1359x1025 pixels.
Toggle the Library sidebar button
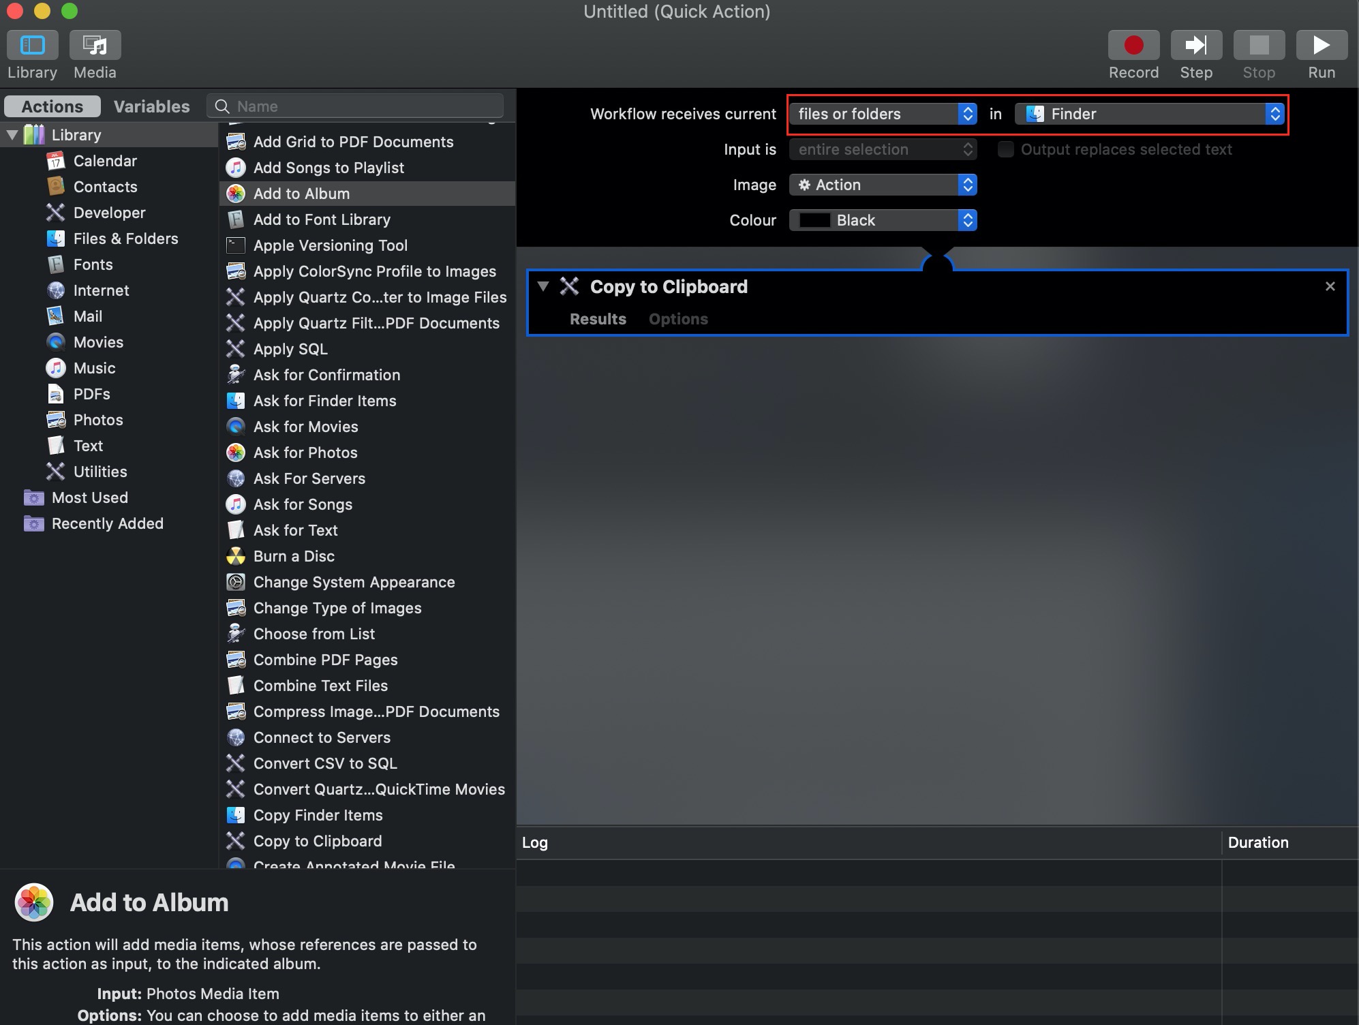pyautogui.click(x=32, y=45)
